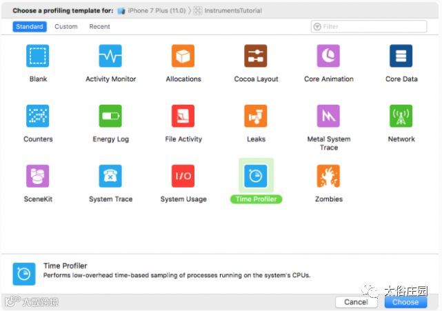Image resolution: width=442 pixels, height=311 pixels.
Task: Select the Core Animation template icon
Action: (x=328, y=56)
